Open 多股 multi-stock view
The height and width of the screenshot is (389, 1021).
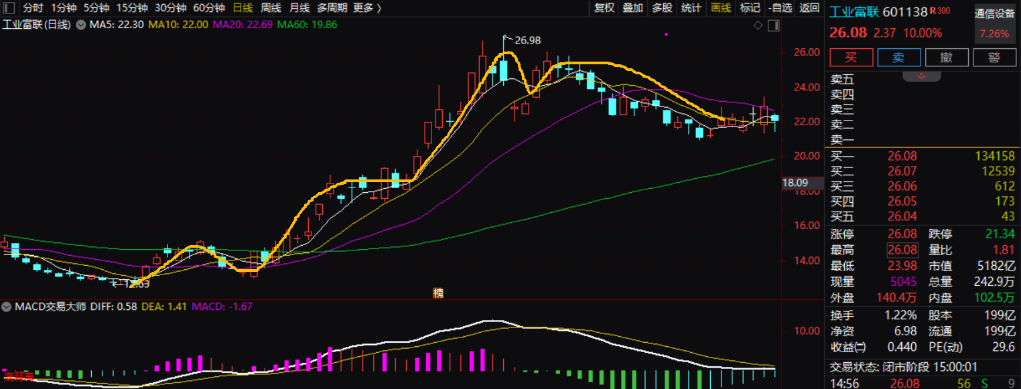[662, 8]
